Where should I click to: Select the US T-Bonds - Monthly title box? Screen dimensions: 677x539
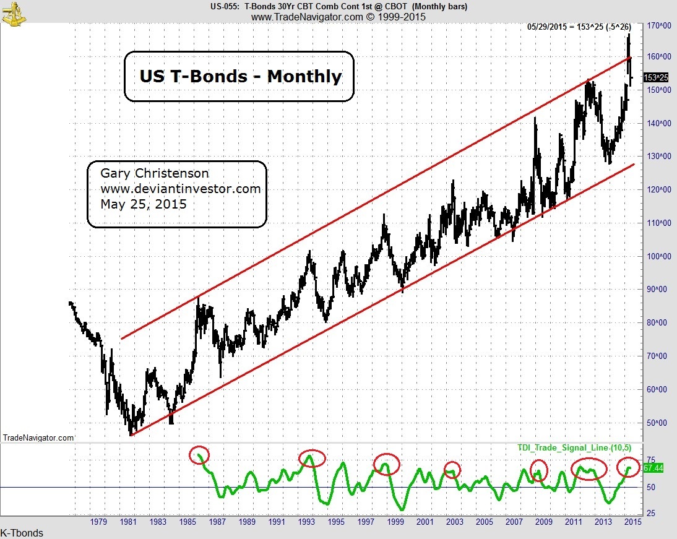point(239,77)
